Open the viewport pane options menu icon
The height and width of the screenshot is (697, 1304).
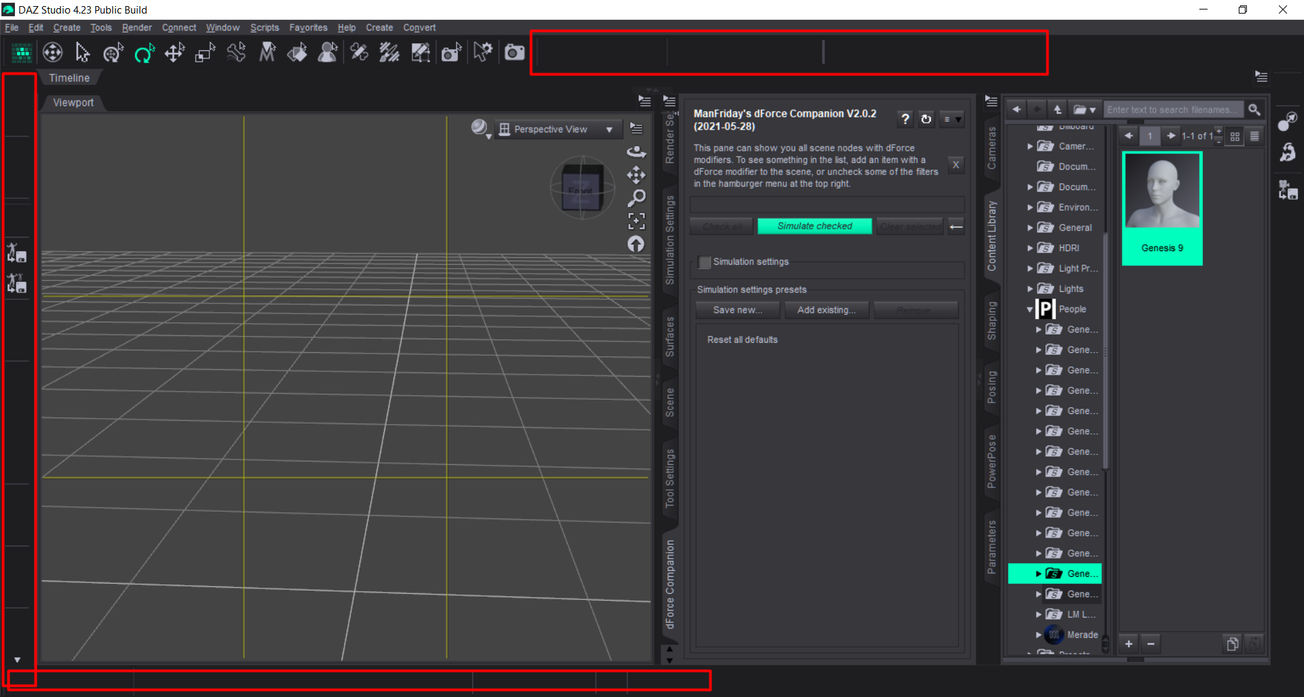(644, 101)
